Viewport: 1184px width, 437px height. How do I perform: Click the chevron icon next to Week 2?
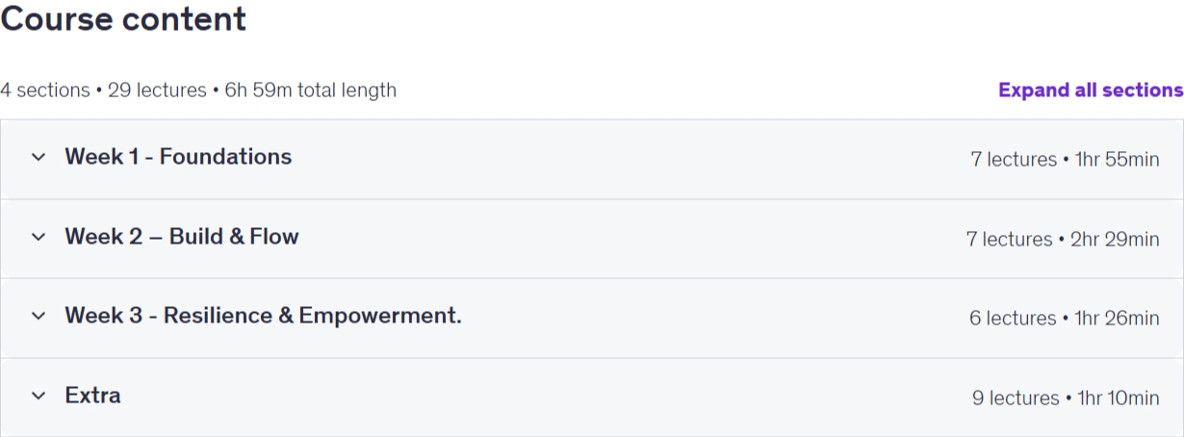click(39, 237)
